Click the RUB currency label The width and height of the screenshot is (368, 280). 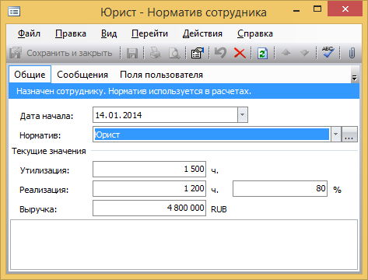click(219, 209)
